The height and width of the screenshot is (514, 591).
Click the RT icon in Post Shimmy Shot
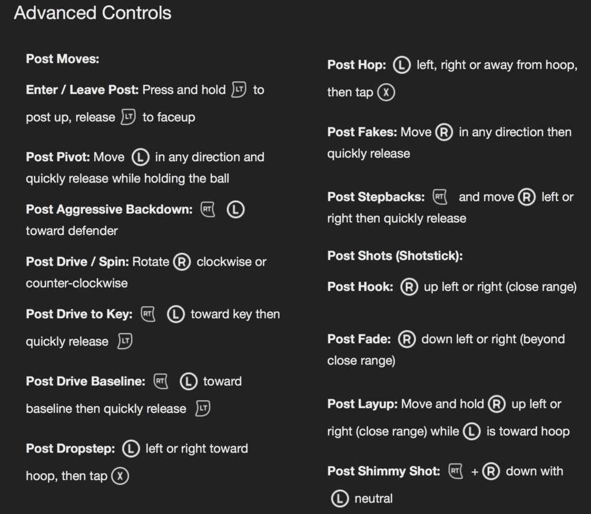[456, 472]
